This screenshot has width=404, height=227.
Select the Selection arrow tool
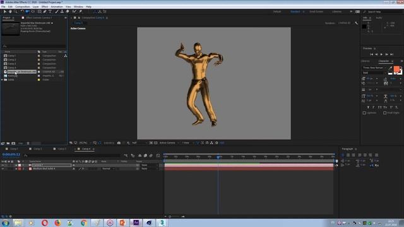(x=4, y=11)
